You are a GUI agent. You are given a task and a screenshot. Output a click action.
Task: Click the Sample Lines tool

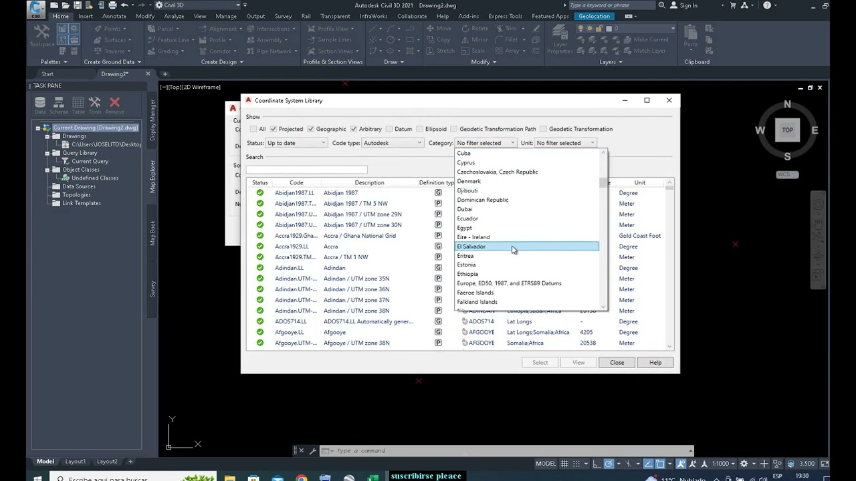[x=330, y=39]
